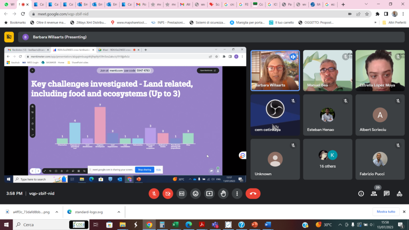The width and height of the screenshot is (409, 230).
Task: Open Chrome's Extensions puzzle icon
Action: [x=377, y=14]
